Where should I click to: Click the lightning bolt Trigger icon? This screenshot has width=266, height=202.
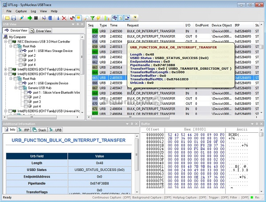98,18
